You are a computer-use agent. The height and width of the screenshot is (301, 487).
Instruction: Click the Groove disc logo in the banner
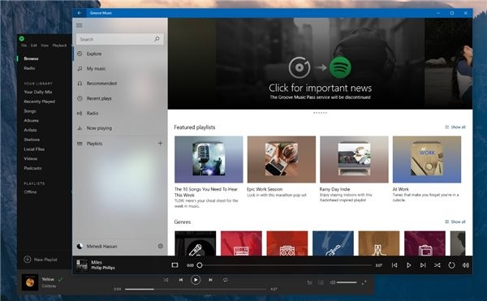pos(300,67)
